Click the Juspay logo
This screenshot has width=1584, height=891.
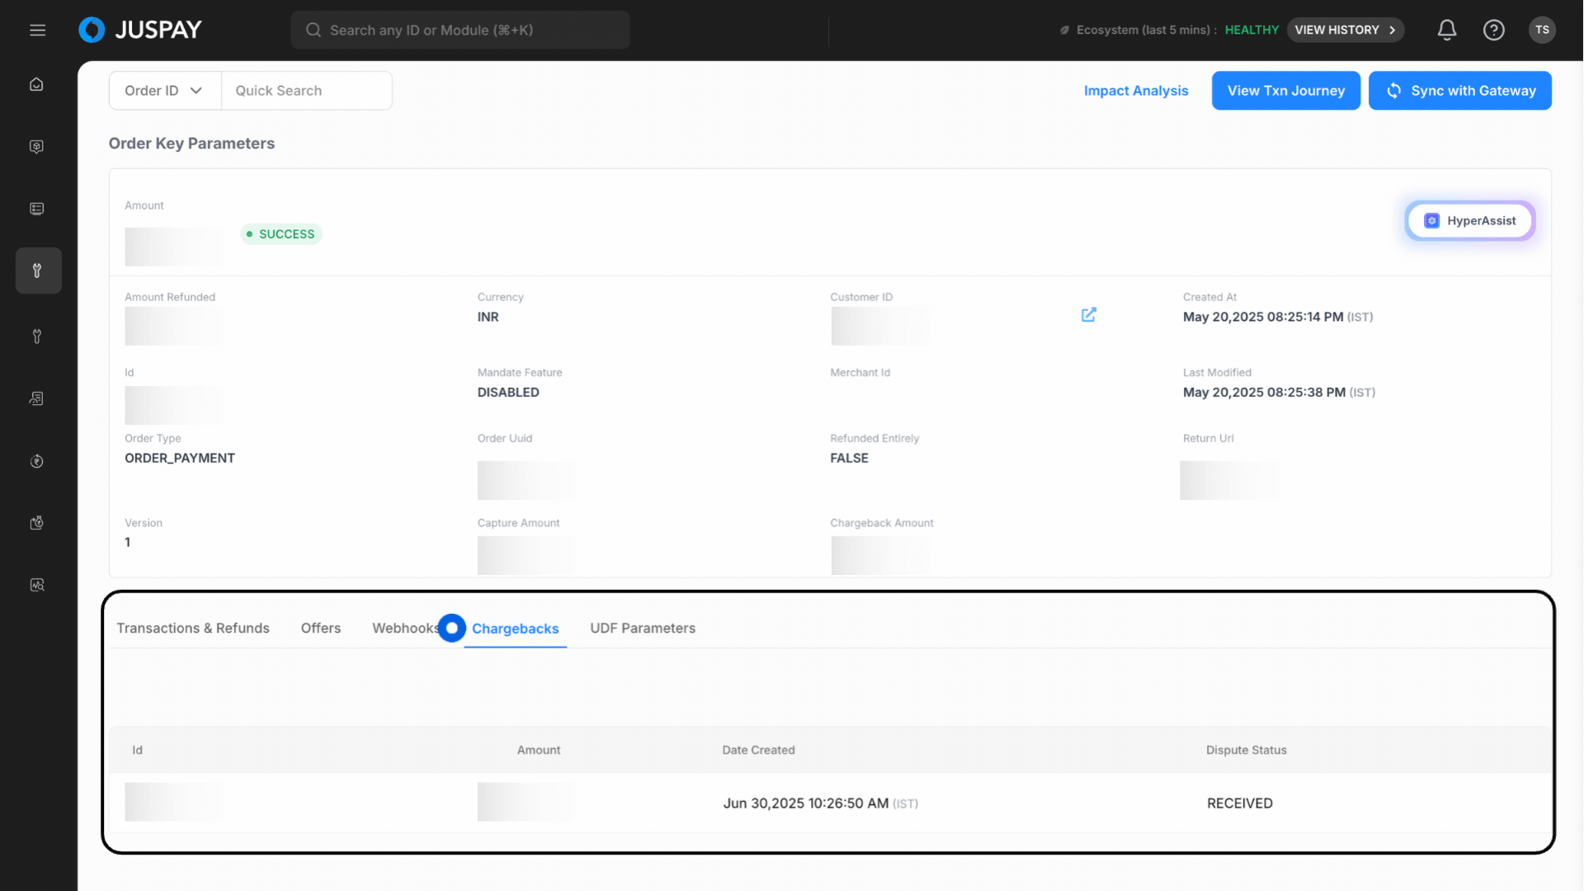pyautogui.click(x=140, y=31)
